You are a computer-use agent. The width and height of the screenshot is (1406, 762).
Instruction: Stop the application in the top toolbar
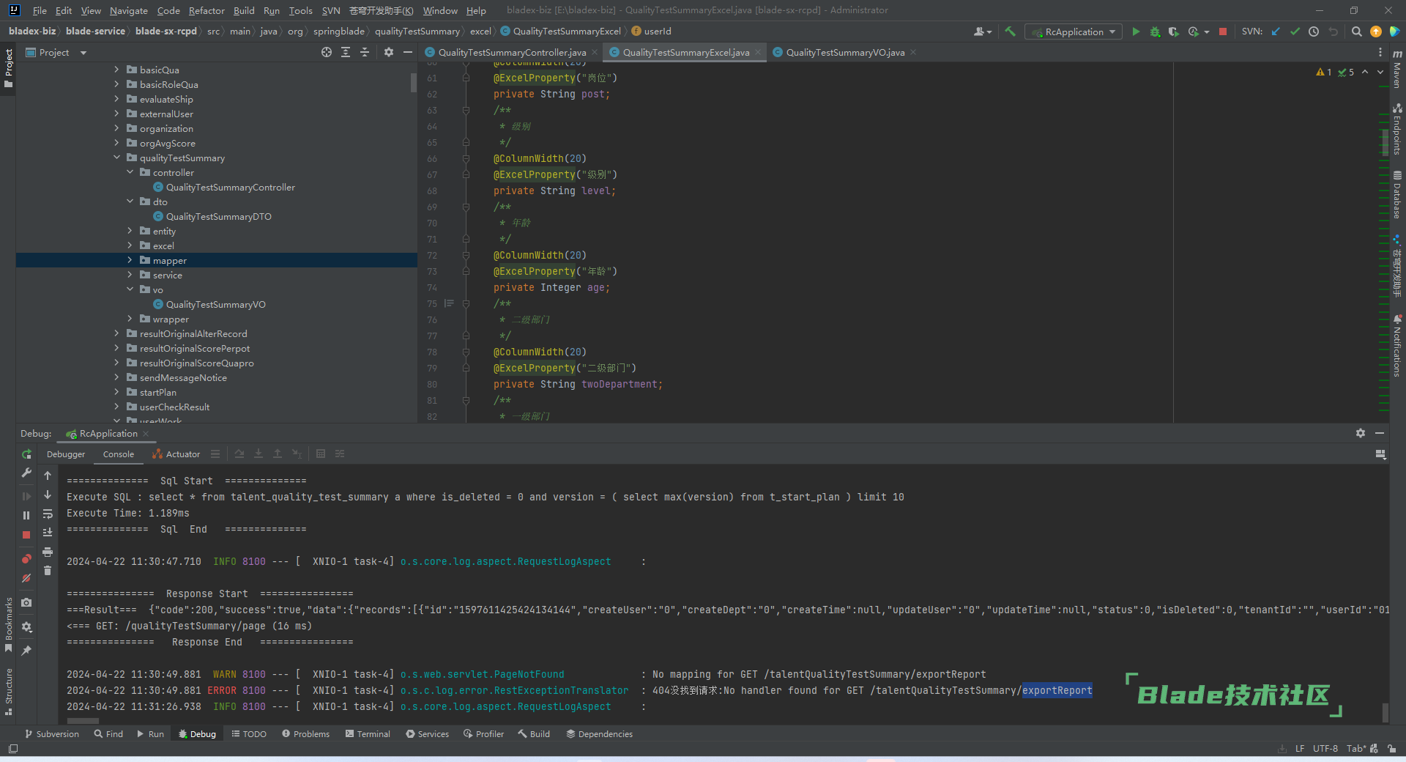click(x=1223, y=32)
